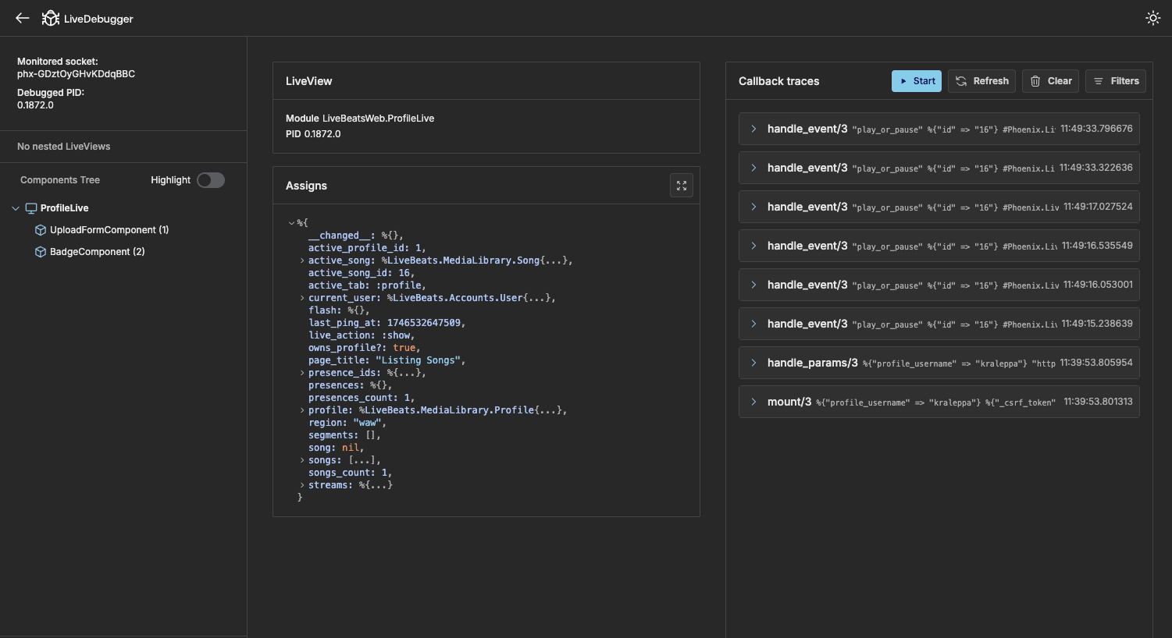Click the ProfileLive monitor icon
1172x638 pixels.
pyautogui.click(x=31, y=208)
